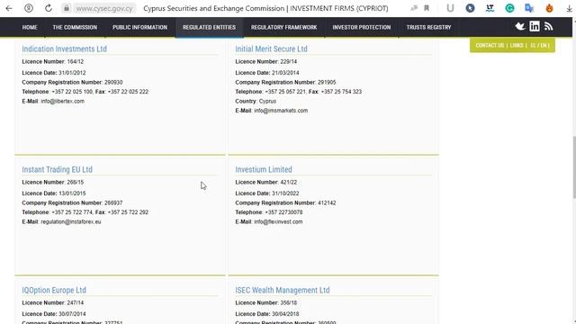Open REGULATED ENTITIES menu
Screen dimensions: 576x324
tap(209, 27)
